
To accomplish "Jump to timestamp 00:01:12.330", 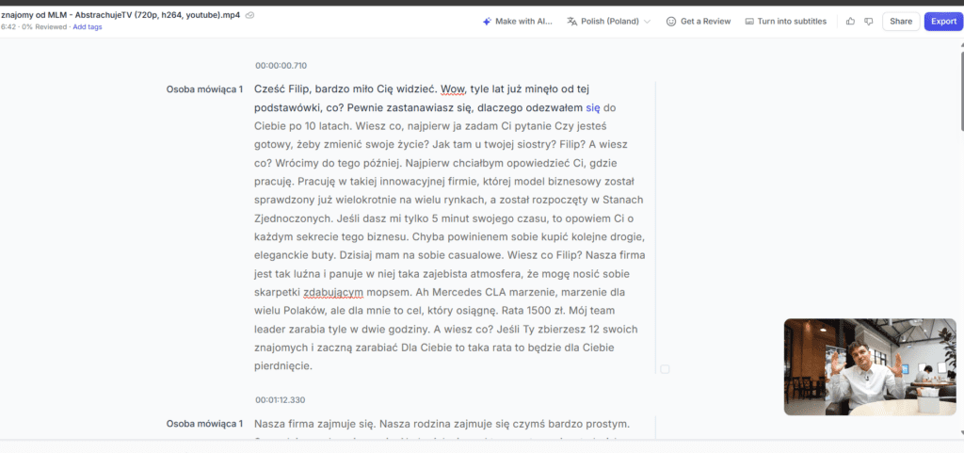I will pyautogui.click(x=280, y=399).
